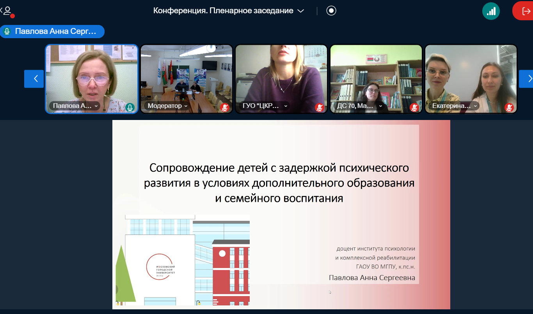Open the connection quality signal icon
Viewport: 533px width, 314px height.
pyautogui.click(x=491, y=11)
